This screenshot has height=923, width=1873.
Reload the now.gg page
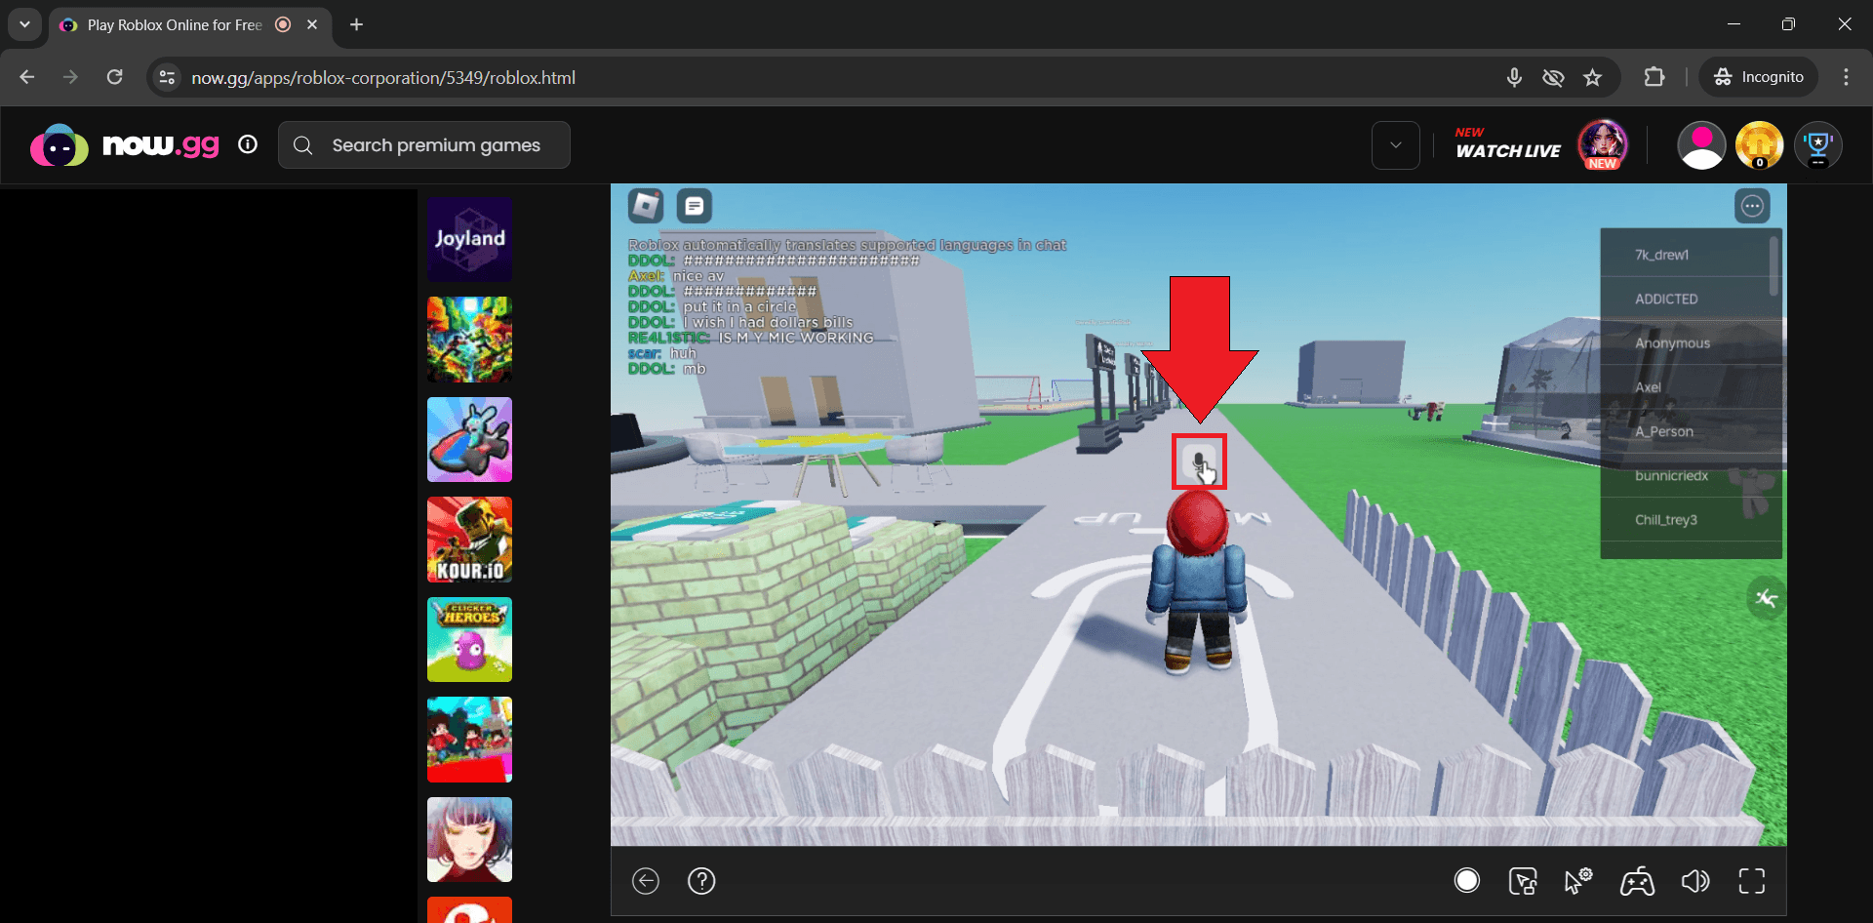point(115,77)
